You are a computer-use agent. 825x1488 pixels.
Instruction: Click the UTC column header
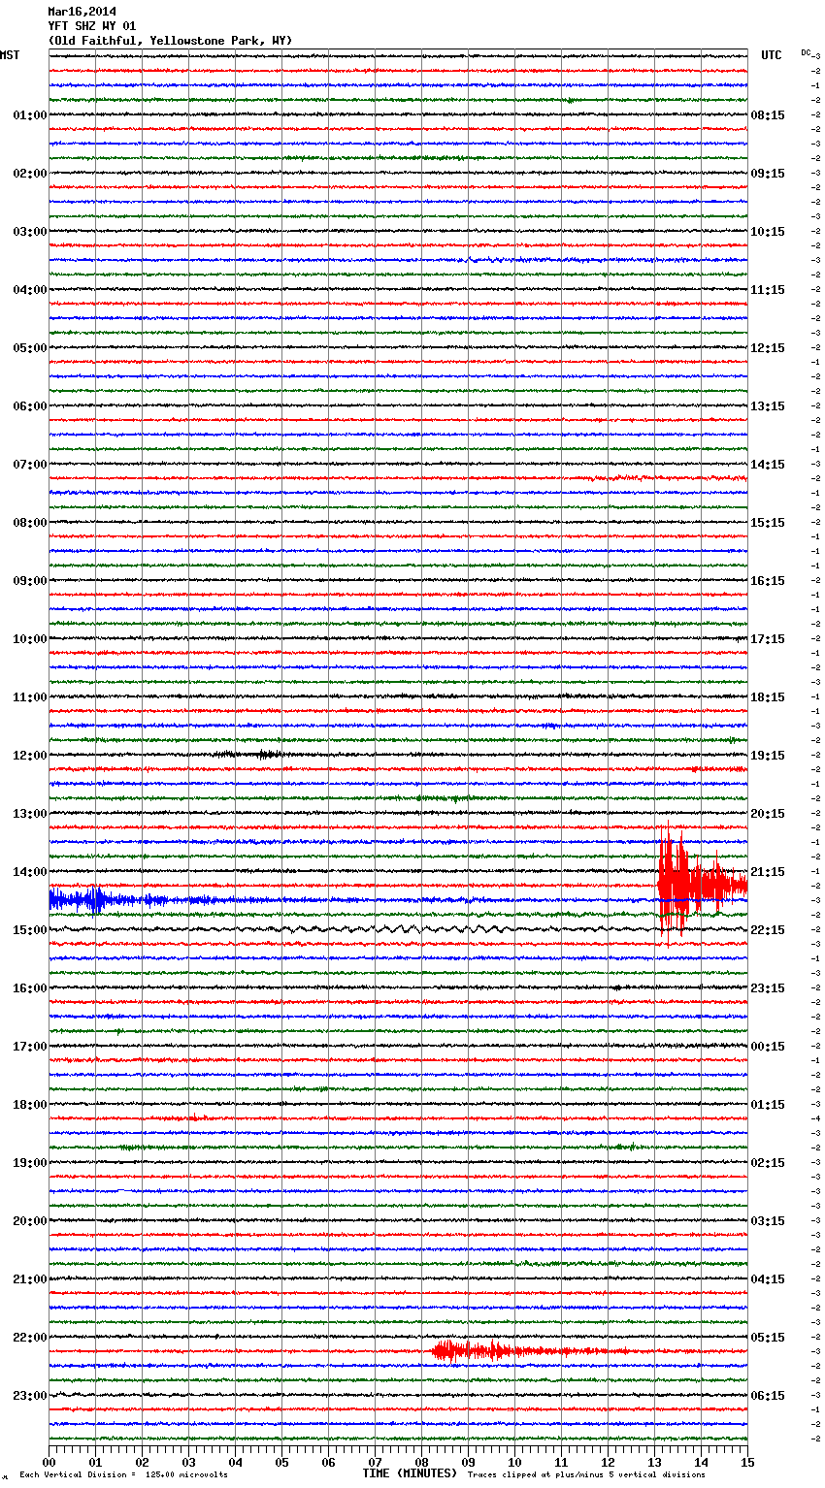tap(772, 55)
